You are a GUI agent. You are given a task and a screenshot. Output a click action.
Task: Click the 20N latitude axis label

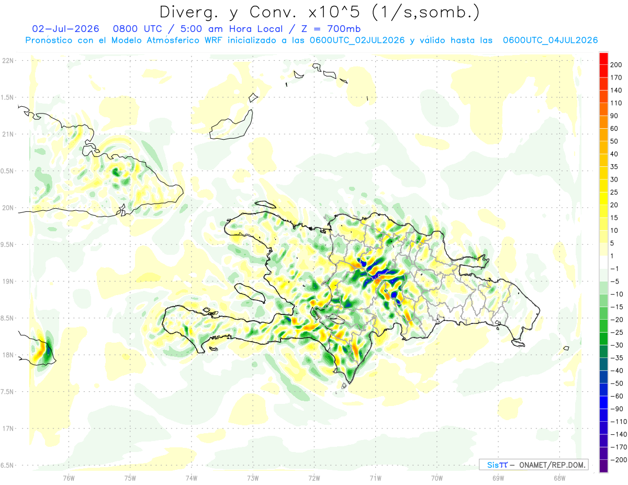click(x=8, y=208)
